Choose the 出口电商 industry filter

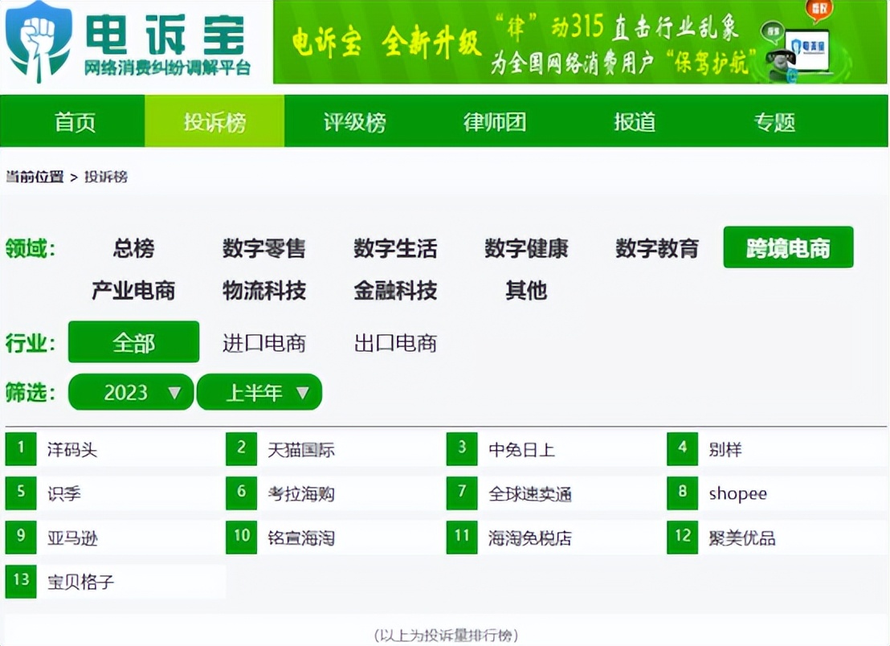(395, 343)
